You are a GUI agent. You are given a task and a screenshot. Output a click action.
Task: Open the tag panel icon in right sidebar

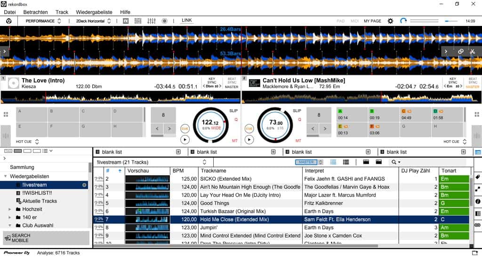click(478, 177)
